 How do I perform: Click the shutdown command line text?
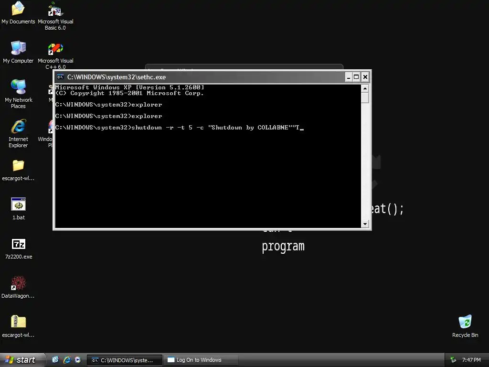(x=180, y=127)
